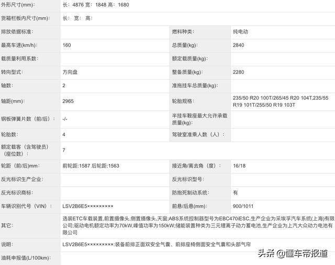The height and width of the screenshot is (265, 335).
Task: Select the airbag description in 说明 row
Action: pyautogui.click(x=157, y=244)
